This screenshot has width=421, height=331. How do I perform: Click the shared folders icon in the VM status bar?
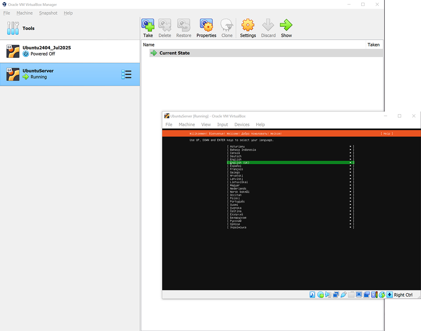pos(351,294)
